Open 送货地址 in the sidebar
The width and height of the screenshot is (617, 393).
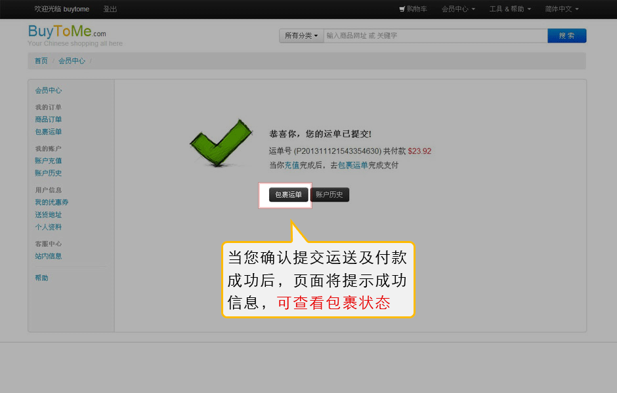49,215
